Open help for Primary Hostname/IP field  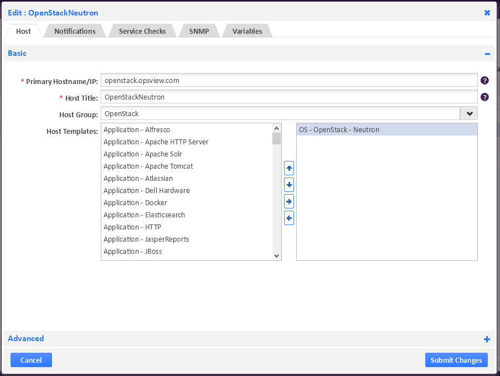tap(484, 80)
